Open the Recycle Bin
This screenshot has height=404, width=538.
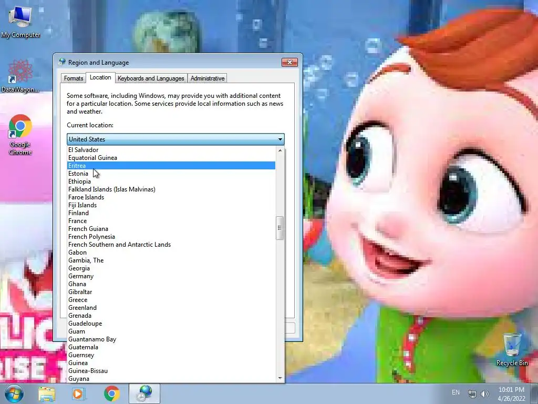tap(512, 349)
